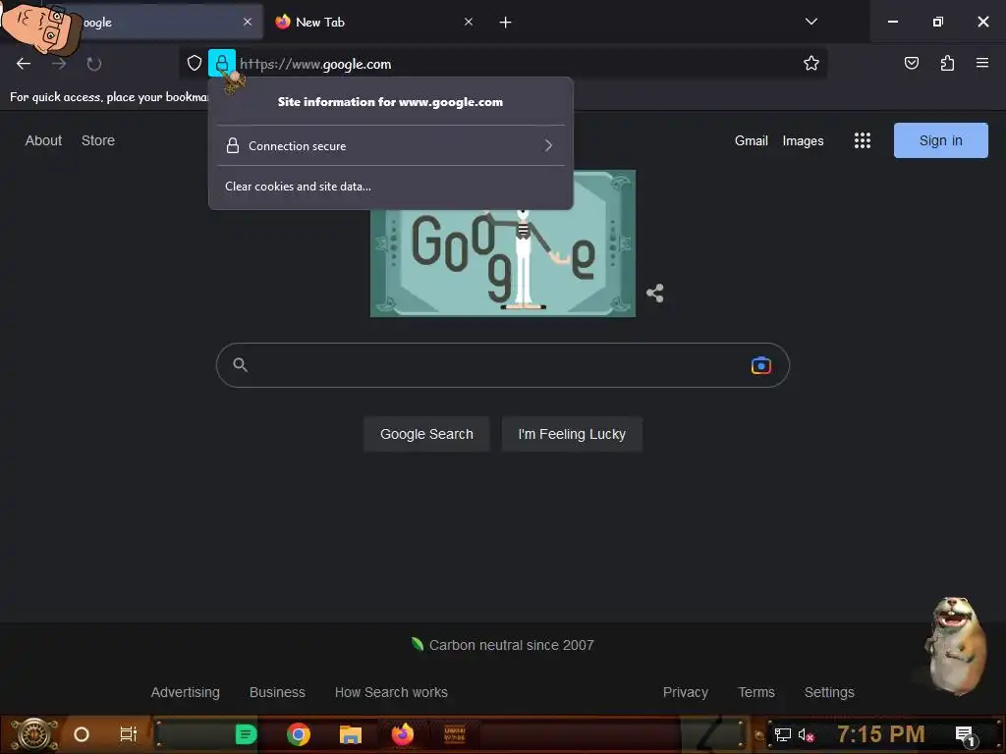Click the 7:15 PM clock
The height and width of the screenshot is (754, 1006).
pyautogui.click(x=881, y=734)
